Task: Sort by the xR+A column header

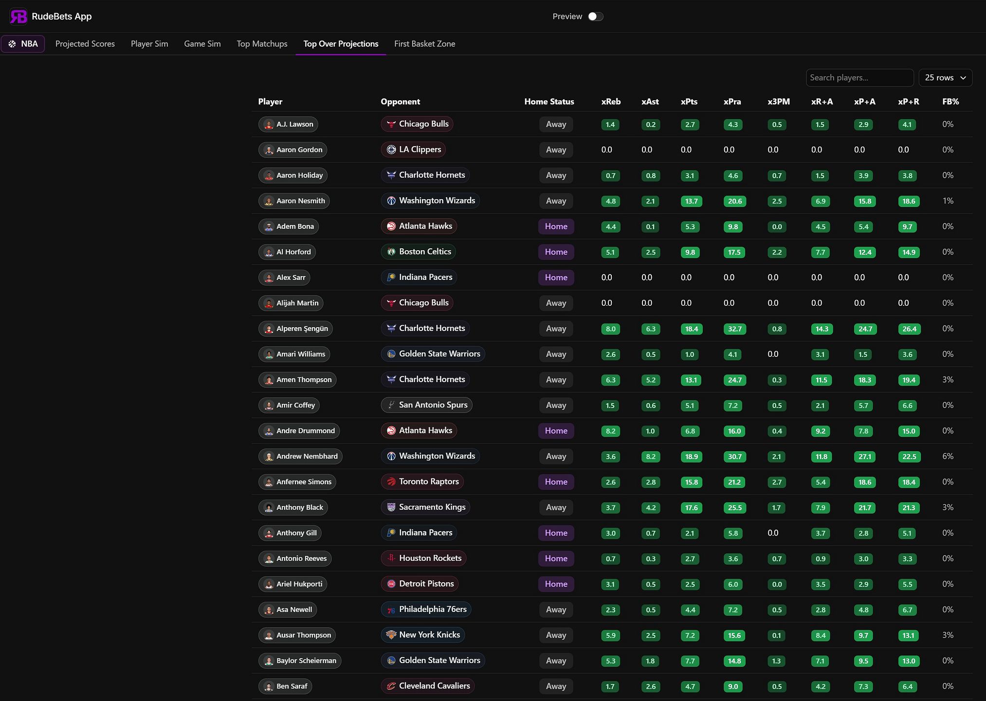Action: coord(822,102)
